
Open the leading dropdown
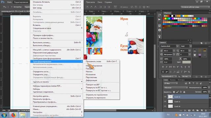(x=190, y=51)
